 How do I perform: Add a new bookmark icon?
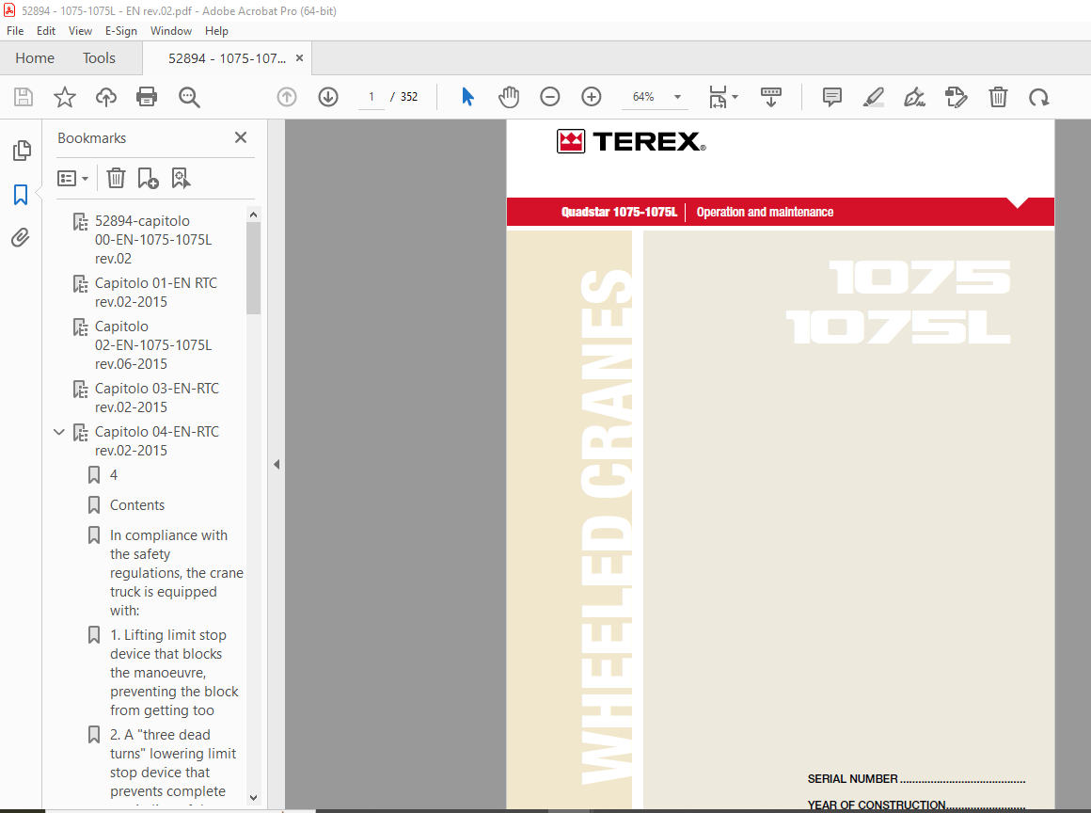click(148, 178)
